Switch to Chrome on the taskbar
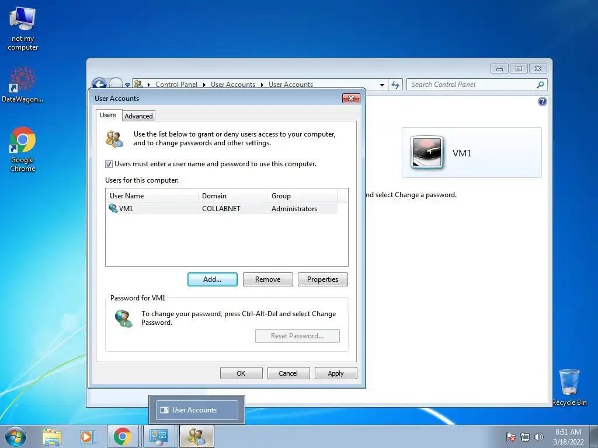Viewport: 598px width, 448px height. point(123,436)
